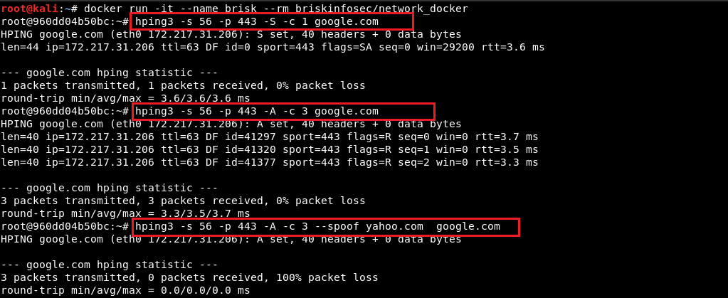The image size is (728, 298).
Task: Click round-trip 3.6/3.6/3.6 ms line
Action: coord(125,98)
